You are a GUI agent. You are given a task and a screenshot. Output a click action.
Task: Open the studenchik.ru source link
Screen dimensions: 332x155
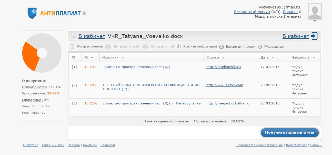coord(223,67)
